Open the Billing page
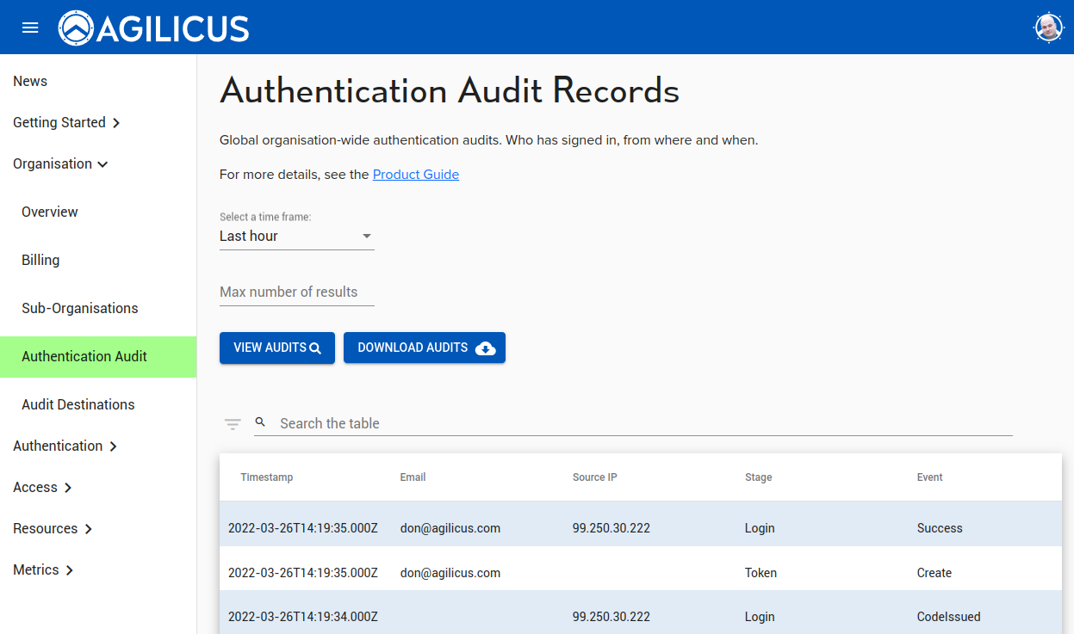This screenshot has width=1074, height=634. click(40, 261)
